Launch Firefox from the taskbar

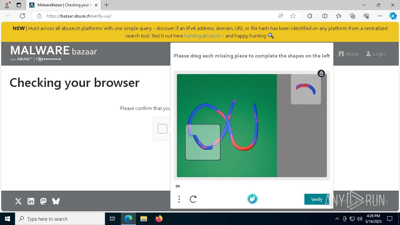pos(159,219)
